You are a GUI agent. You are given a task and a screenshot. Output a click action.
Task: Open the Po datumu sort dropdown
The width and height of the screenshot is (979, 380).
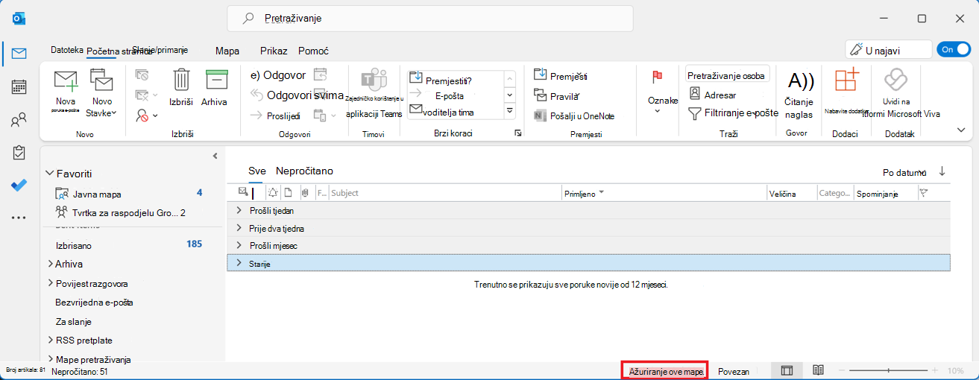pyautogui.click(x=904, y=172)
